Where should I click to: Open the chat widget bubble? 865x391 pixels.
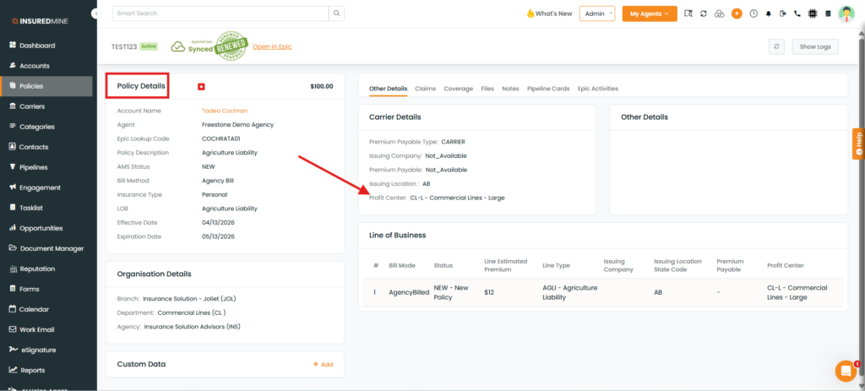pyautogui.click(x=845, y=370)
